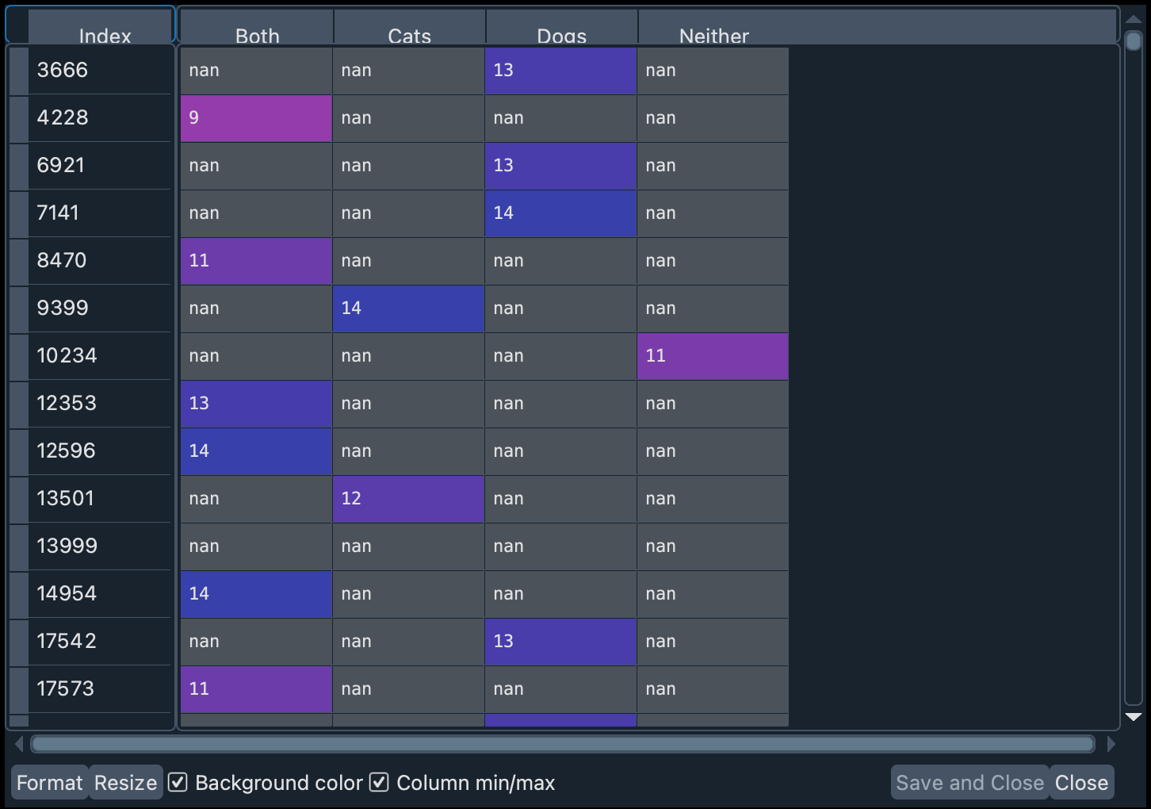Select Cats value 14 in row 9399
The height and width of the screenshot is (809, 1151).
(407, 309)
